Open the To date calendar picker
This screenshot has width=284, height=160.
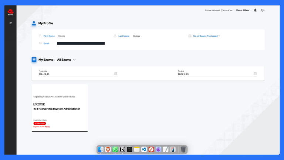pos(255,74)
